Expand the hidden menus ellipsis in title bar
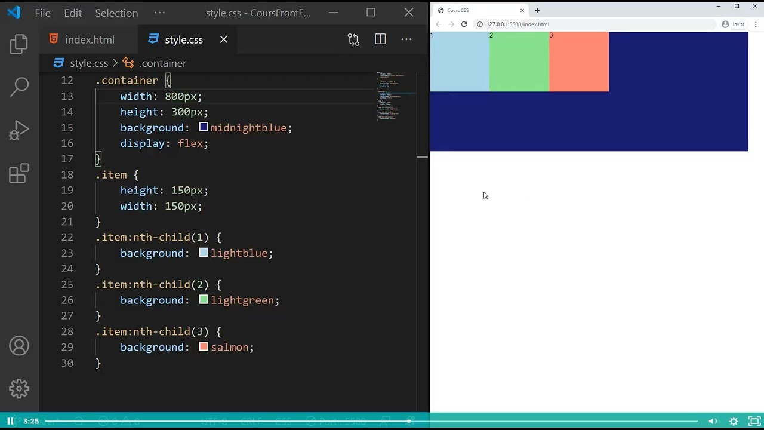The height and width of the screenshot is (430, 764). point(159,13)
